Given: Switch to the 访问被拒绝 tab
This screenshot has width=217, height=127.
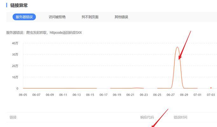Looking at the screenshot, I should (x=57, y=17).
